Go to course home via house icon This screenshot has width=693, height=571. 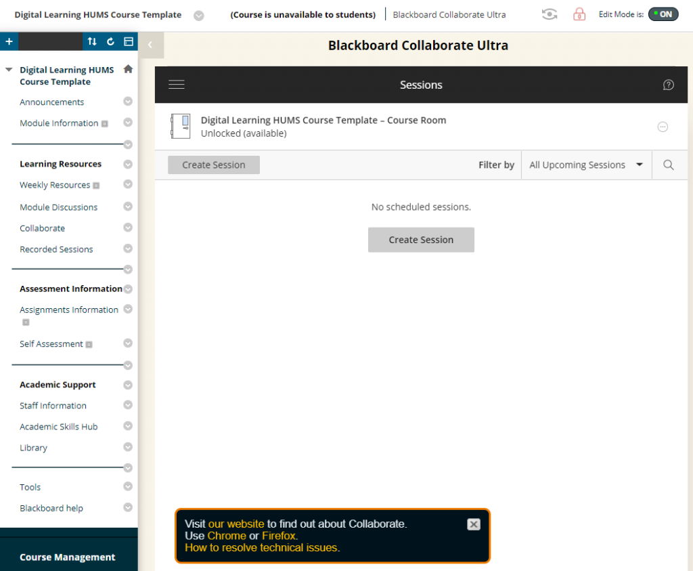pos(128,69)
